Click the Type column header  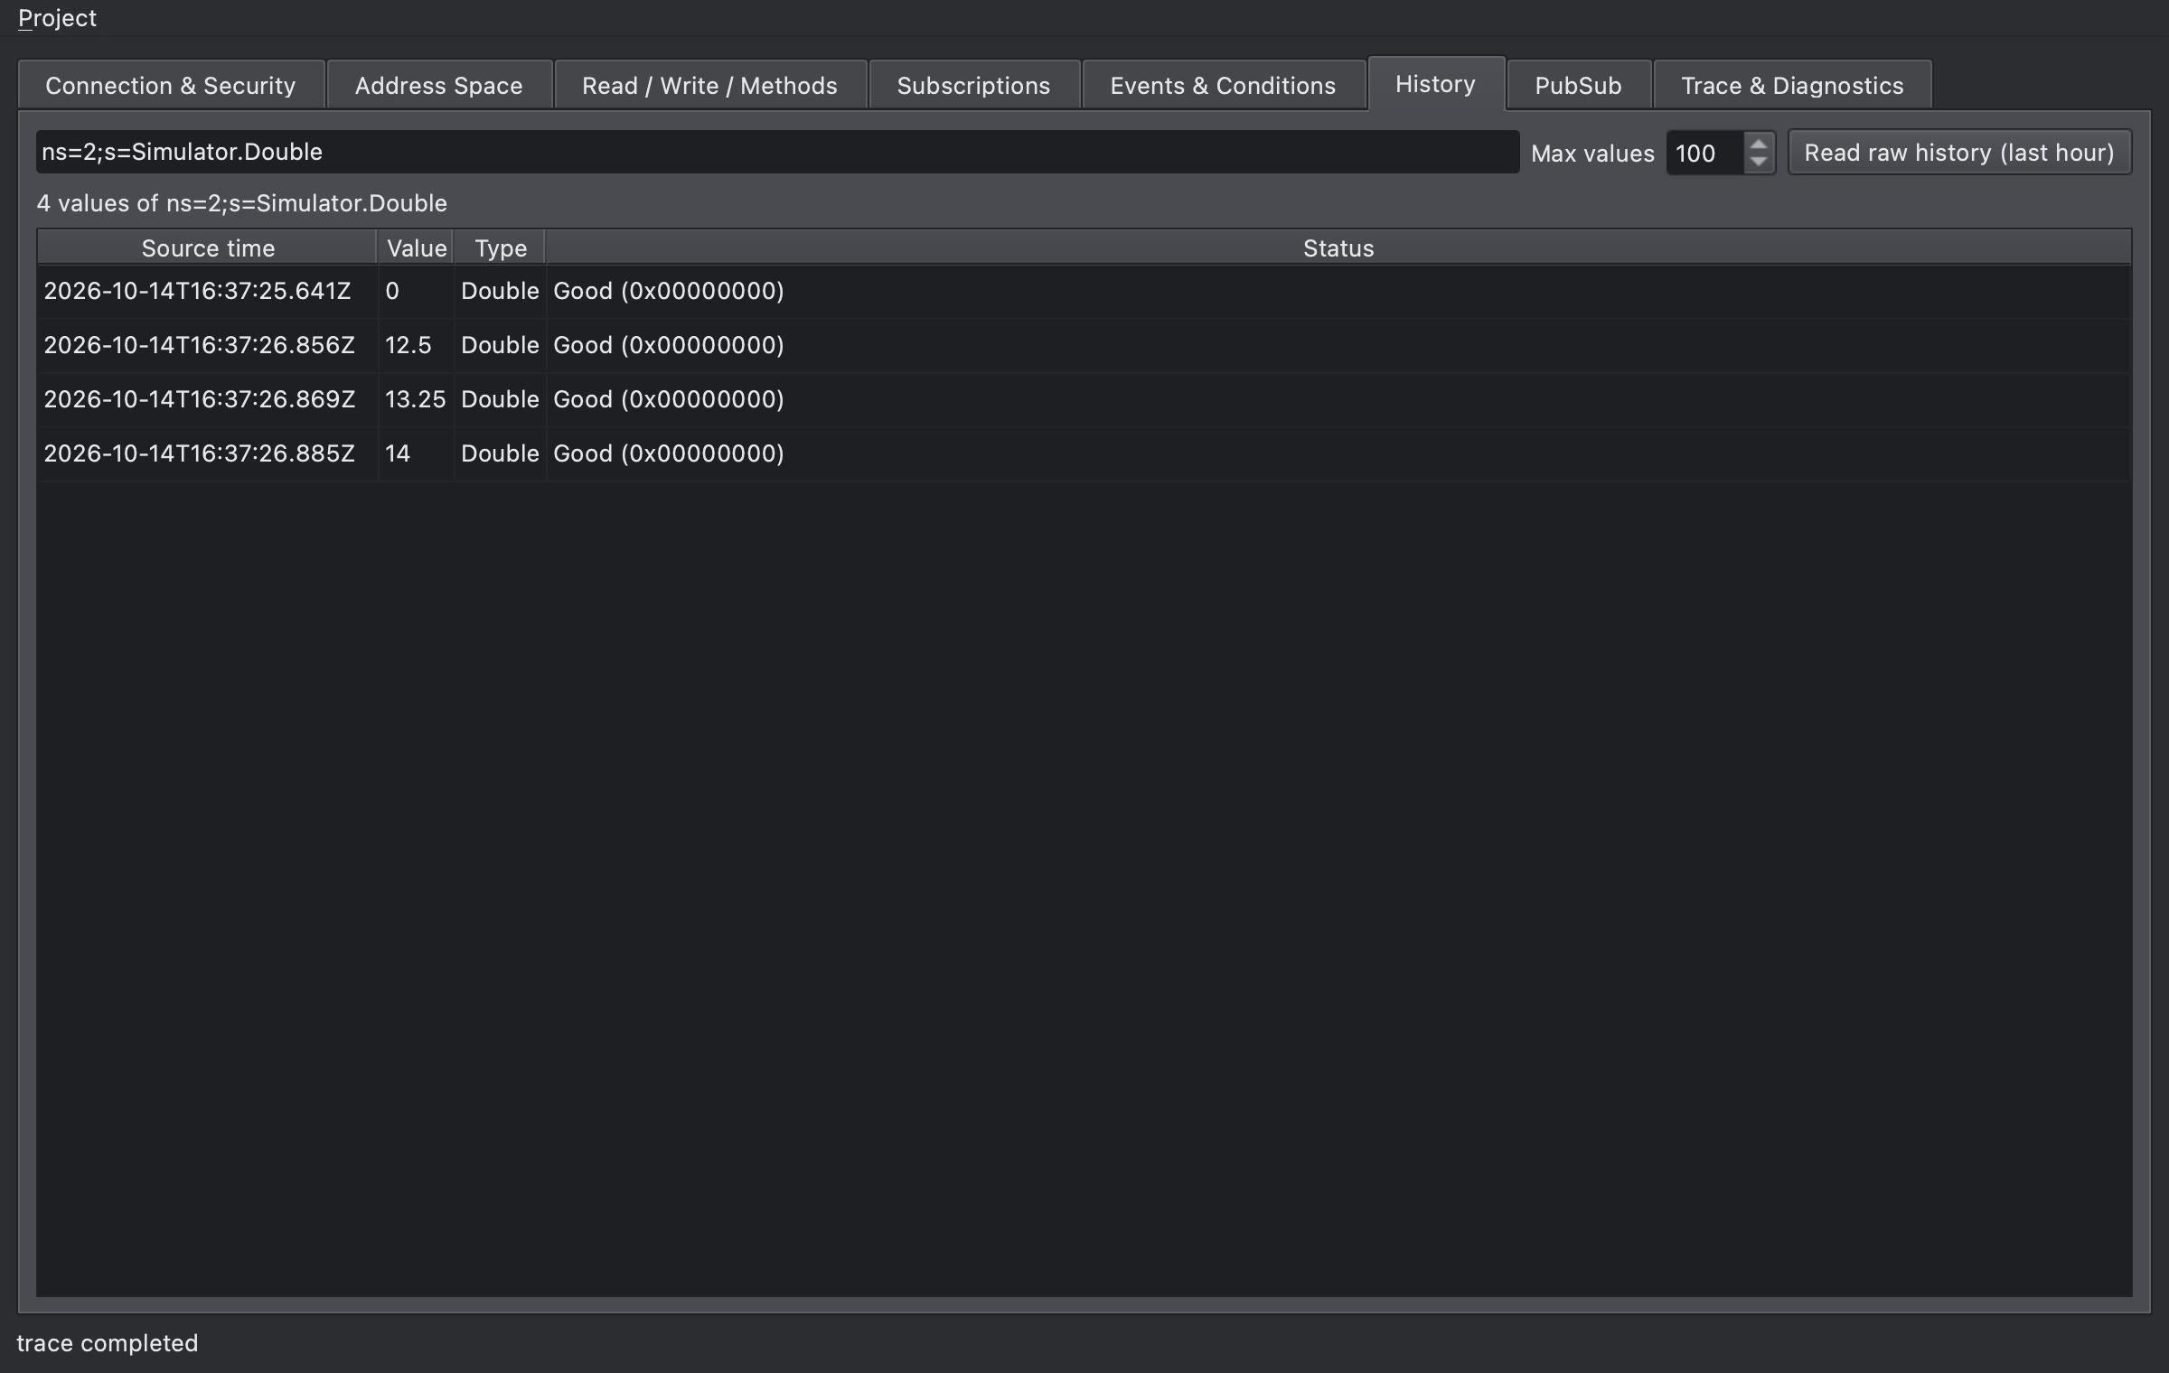pos(500,248)
